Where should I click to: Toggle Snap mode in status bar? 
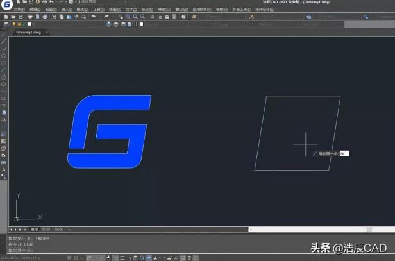(x=69, y=258)
